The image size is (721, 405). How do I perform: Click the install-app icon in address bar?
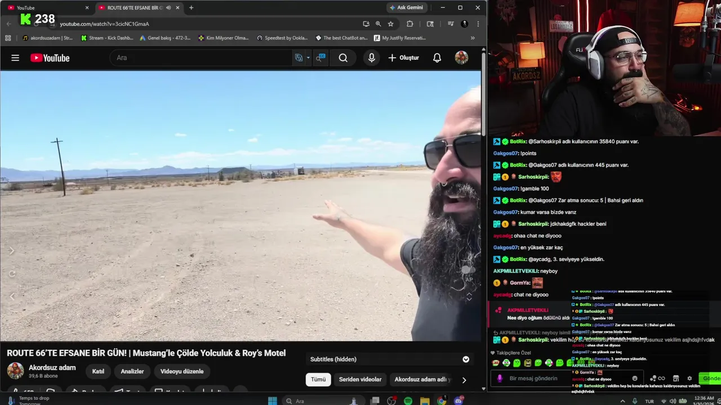point(366,24)
